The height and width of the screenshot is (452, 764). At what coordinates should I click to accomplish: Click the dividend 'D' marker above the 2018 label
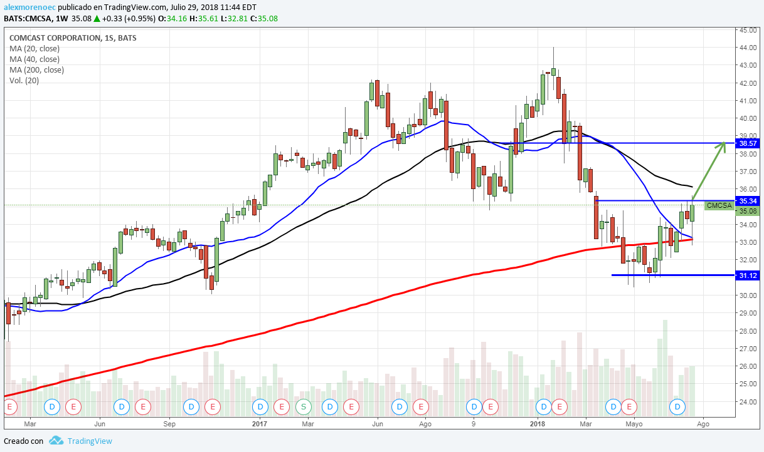544,407
